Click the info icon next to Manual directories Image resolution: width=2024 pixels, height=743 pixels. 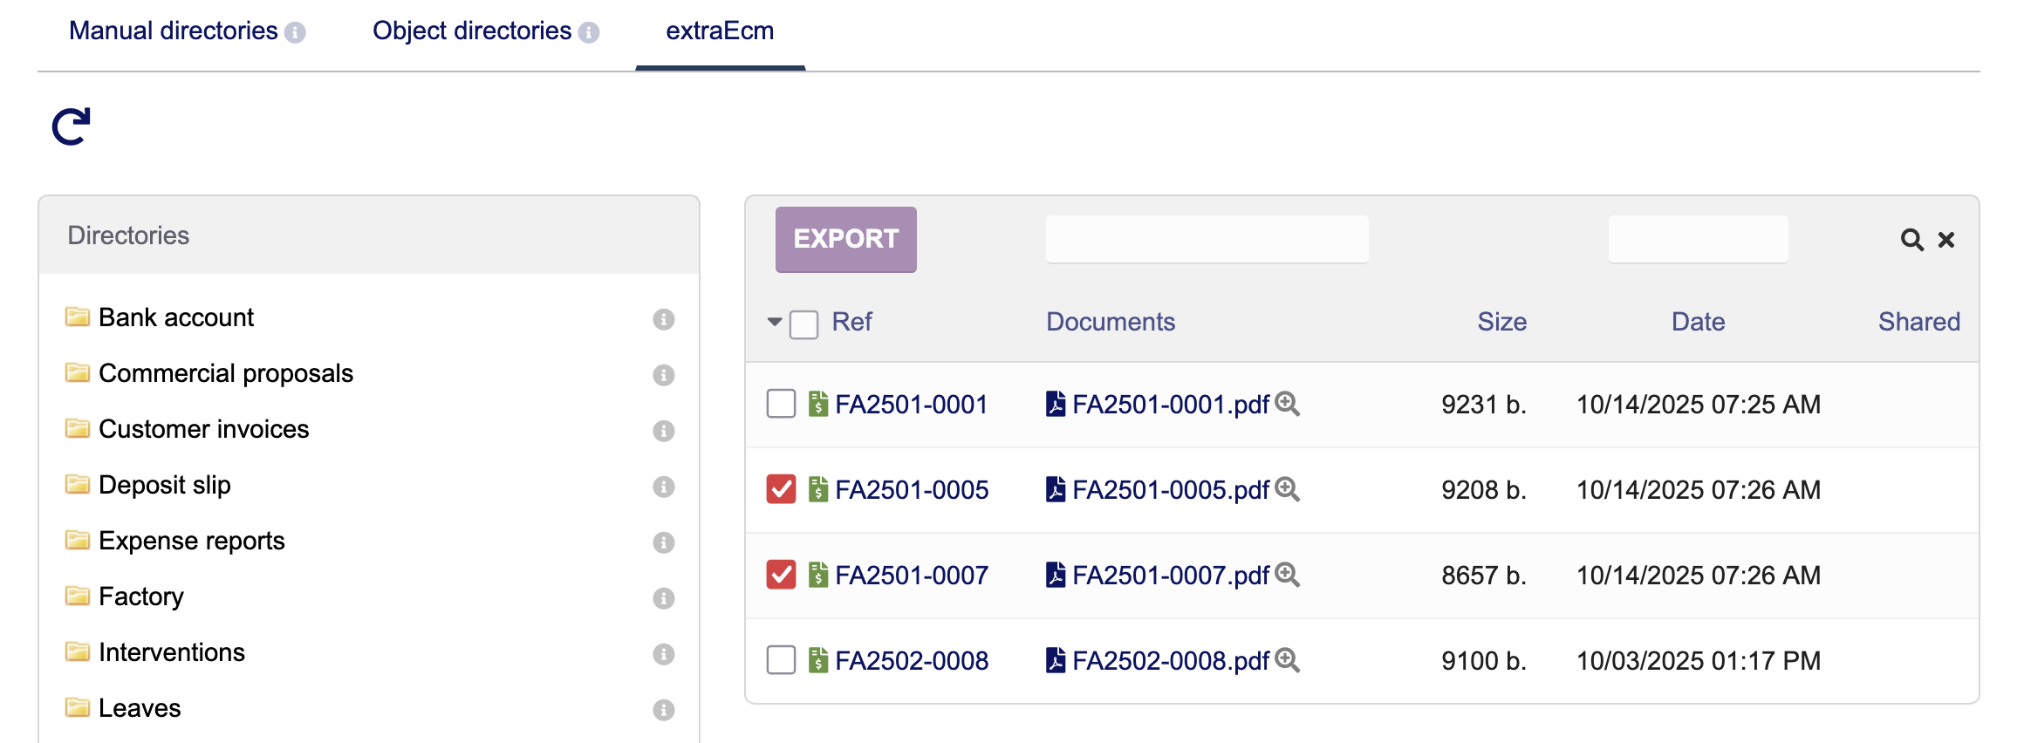296,33
